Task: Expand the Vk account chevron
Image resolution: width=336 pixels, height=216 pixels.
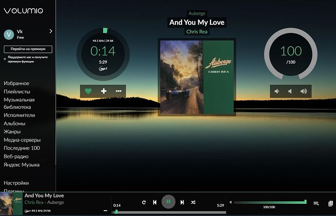Action: click(51, 31)
